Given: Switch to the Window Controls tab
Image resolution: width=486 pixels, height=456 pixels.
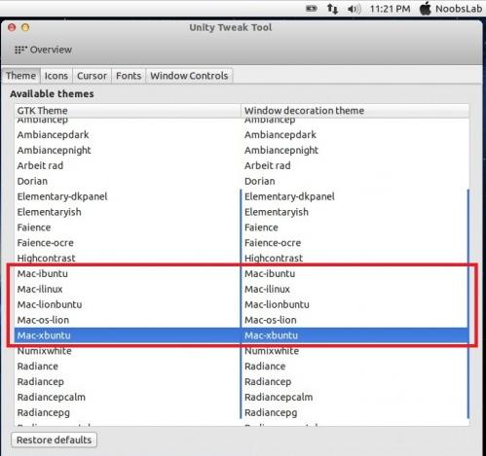Looking at the screenshot, I should (189, 76).
